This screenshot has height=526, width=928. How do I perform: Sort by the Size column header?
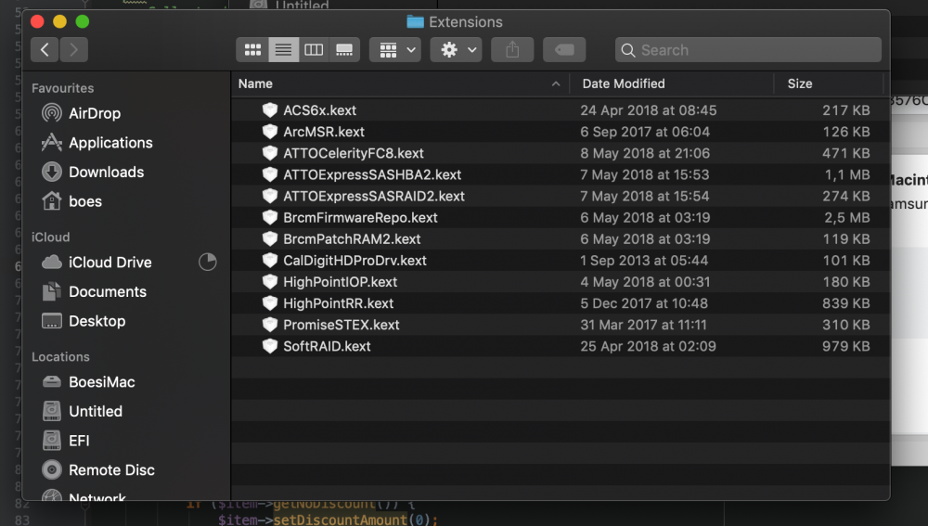point(800,83)
